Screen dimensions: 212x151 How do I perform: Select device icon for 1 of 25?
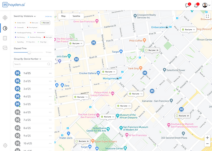point(18,73)
